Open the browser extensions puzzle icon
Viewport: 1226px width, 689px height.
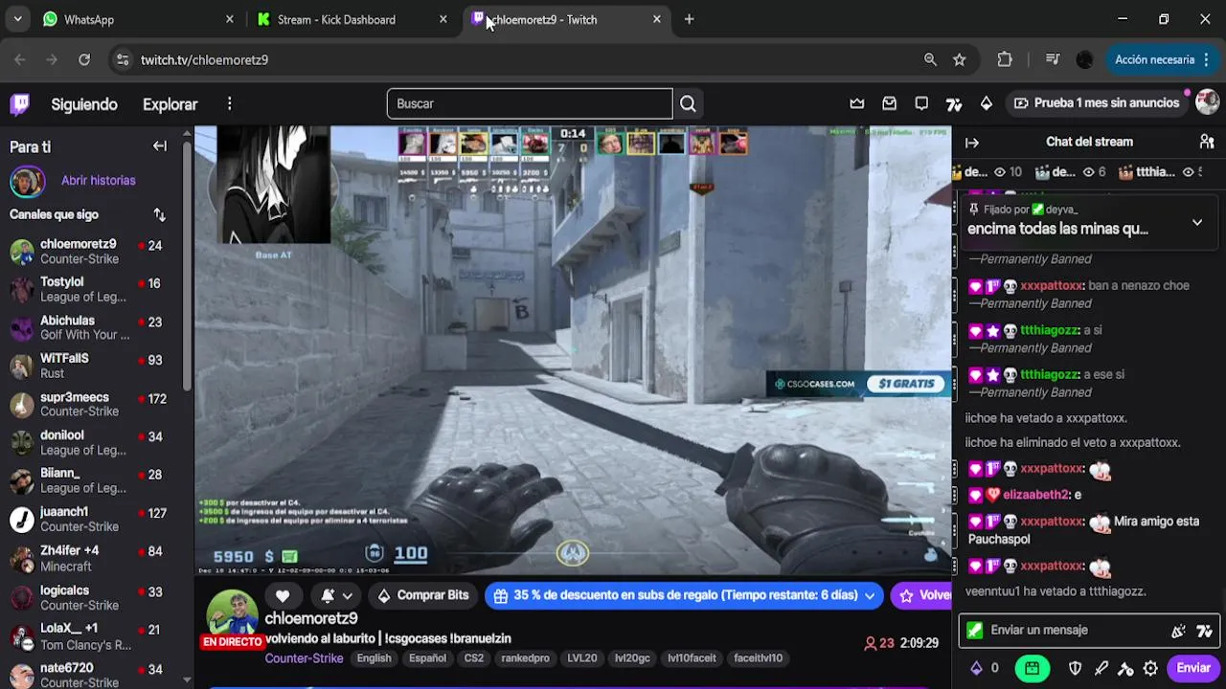(x=1005, y=59)
